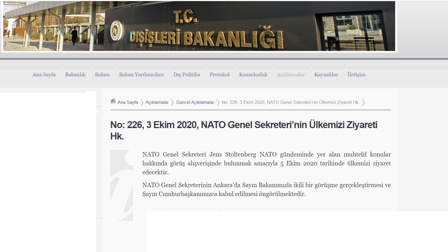
Task: Follow the Ana Sayfa breadcrumb link
Action: [x=128, y=102]
